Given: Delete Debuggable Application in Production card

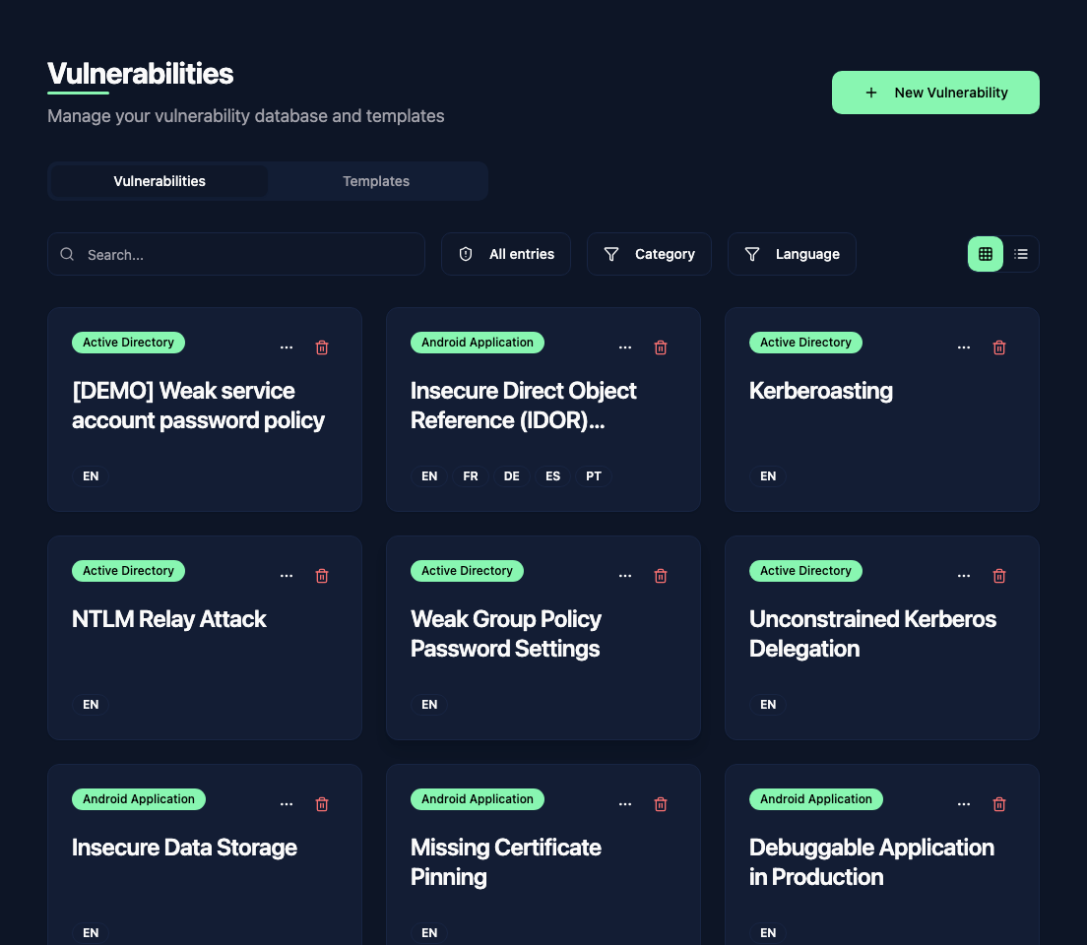Looking at the screenshot, I should (999, 804).
